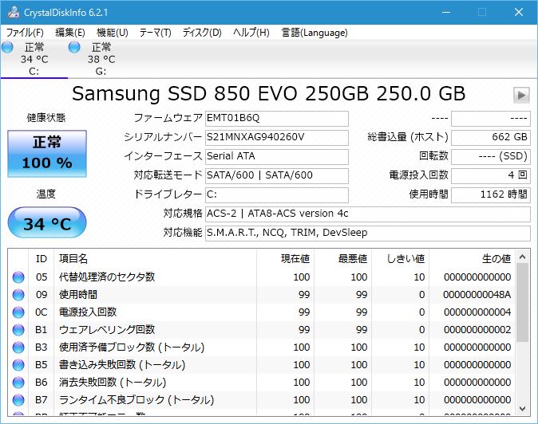This screenshot has height=424, width=538.
Task: Open the 言語(Language) menu
Action: [x=314, y=33]
